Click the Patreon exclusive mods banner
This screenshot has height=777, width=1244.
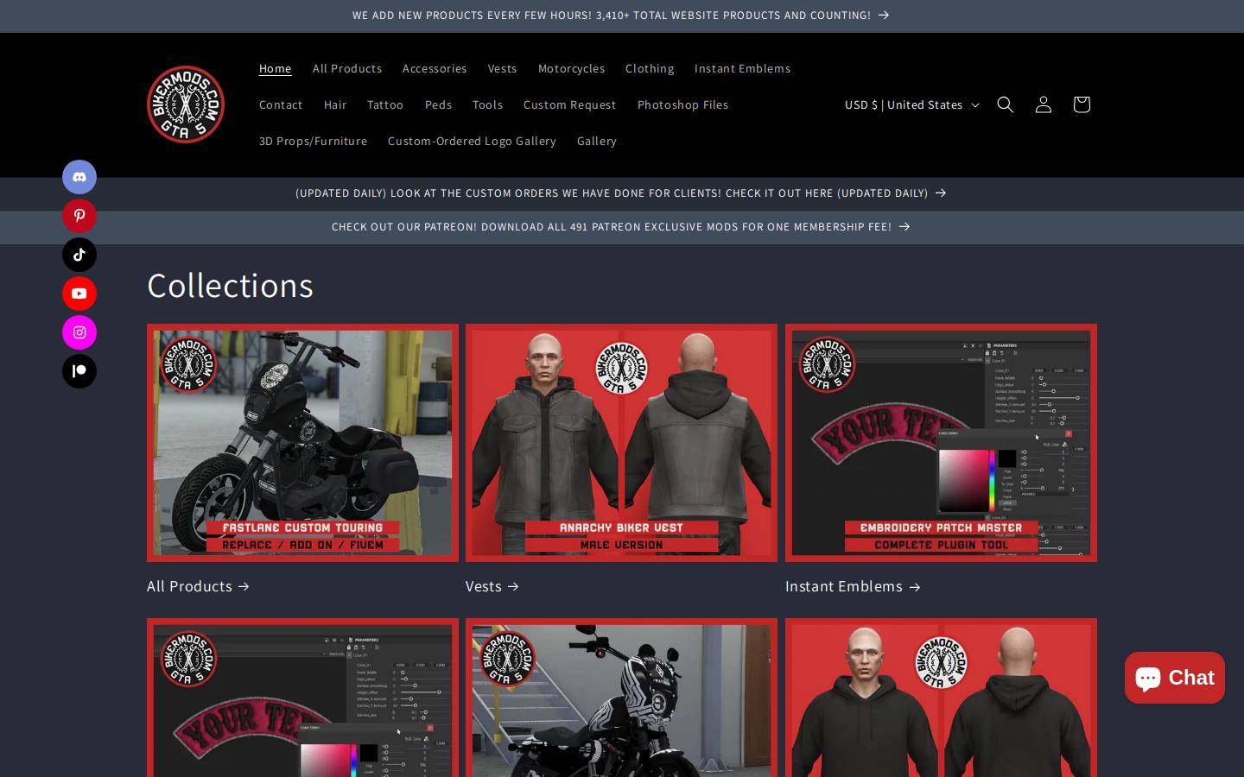[x=621, y=227]
